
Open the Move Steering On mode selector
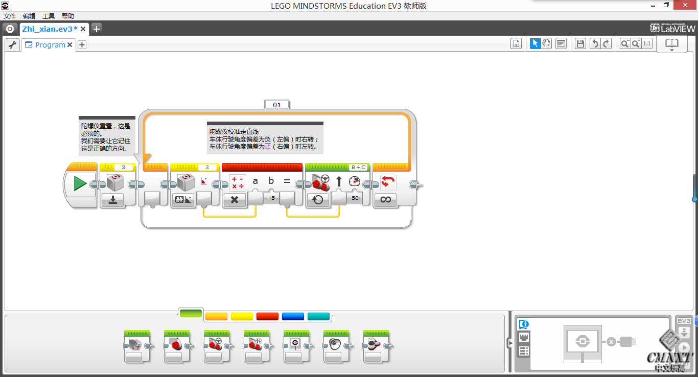(x=318, y=200)
